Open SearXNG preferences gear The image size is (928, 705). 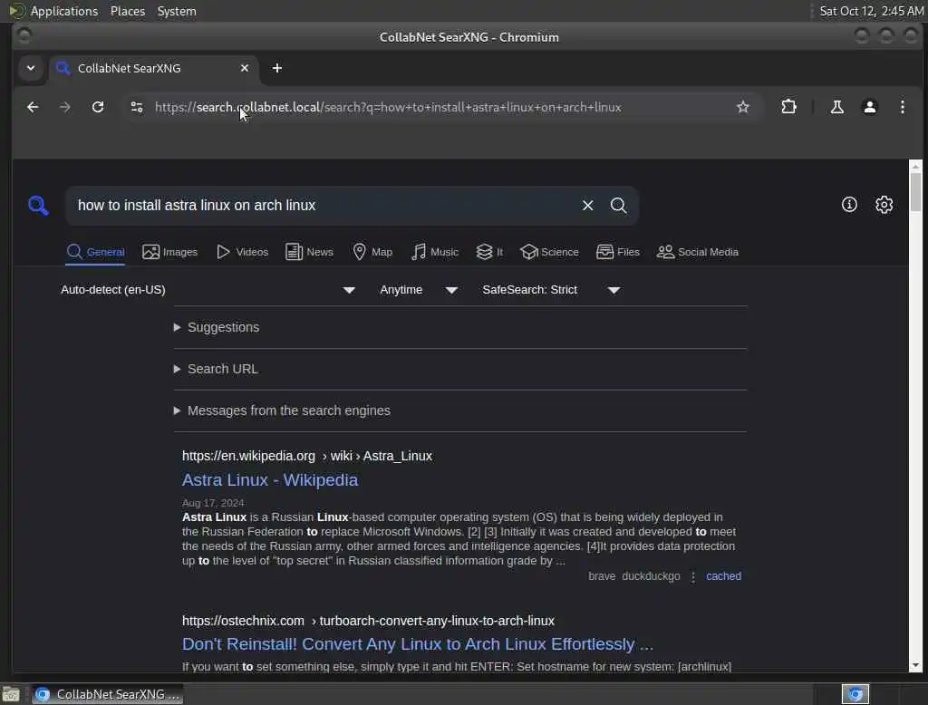tap(884, 205)
